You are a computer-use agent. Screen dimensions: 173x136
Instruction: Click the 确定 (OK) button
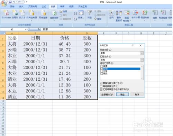122,94
